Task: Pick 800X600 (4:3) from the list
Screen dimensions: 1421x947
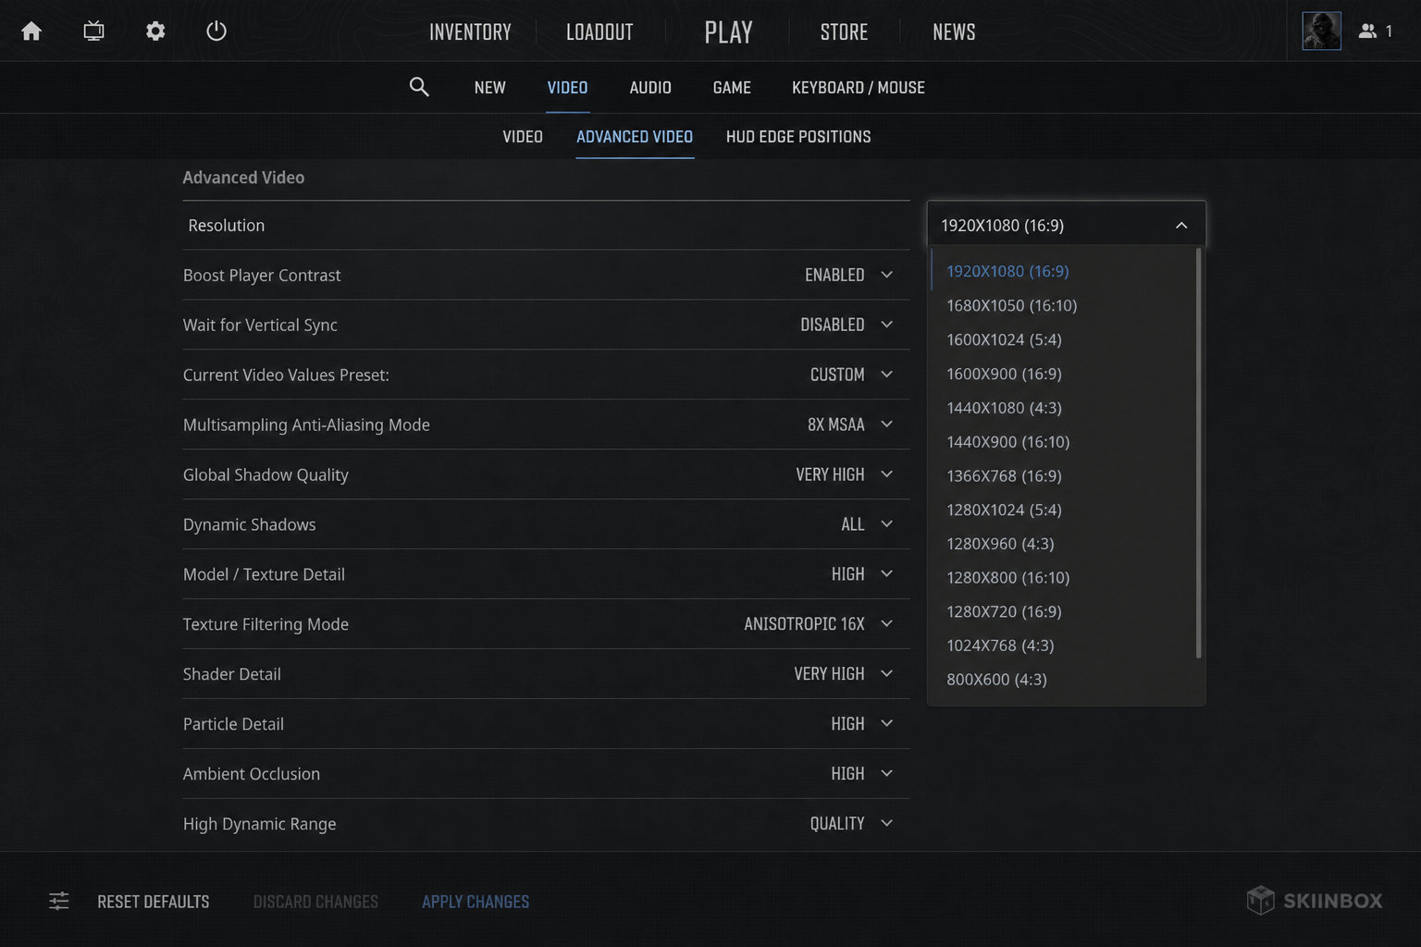Action: [996, 680]
